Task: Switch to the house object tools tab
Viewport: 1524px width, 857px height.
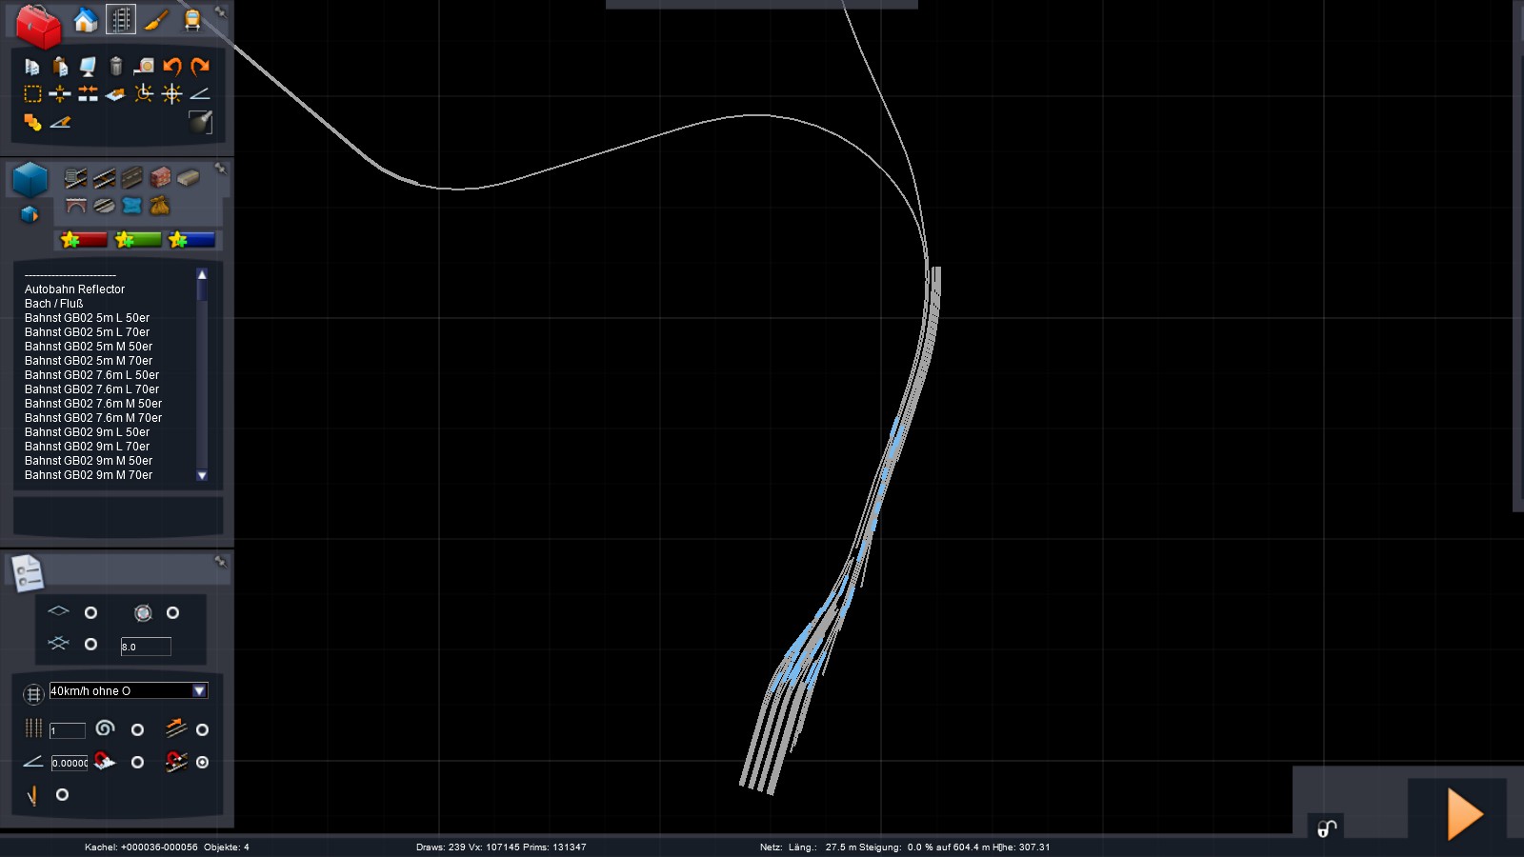Action: click(x=86, y=20)
